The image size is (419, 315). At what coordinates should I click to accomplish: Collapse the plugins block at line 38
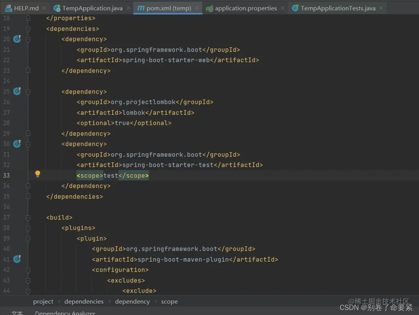click(28, 228)
